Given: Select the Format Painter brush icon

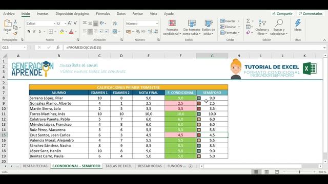Looking at the screenshot, I should coord(15,33).
